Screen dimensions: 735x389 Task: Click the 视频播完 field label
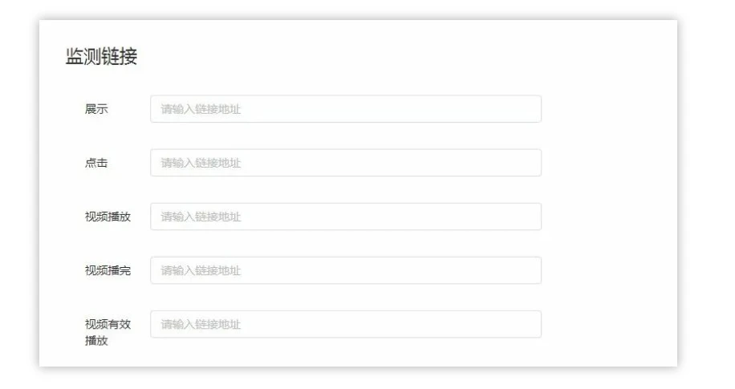coord(108,270)
